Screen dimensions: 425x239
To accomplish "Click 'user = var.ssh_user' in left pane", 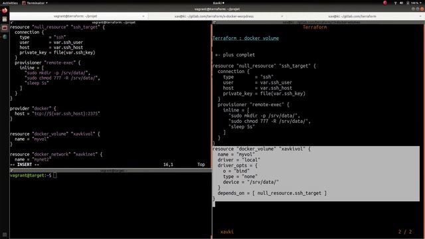I will click(51, 42).
